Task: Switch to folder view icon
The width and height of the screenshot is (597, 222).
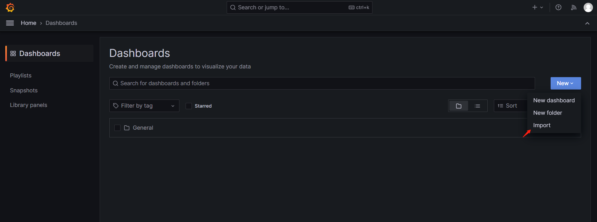Action: tap(458, 106)
